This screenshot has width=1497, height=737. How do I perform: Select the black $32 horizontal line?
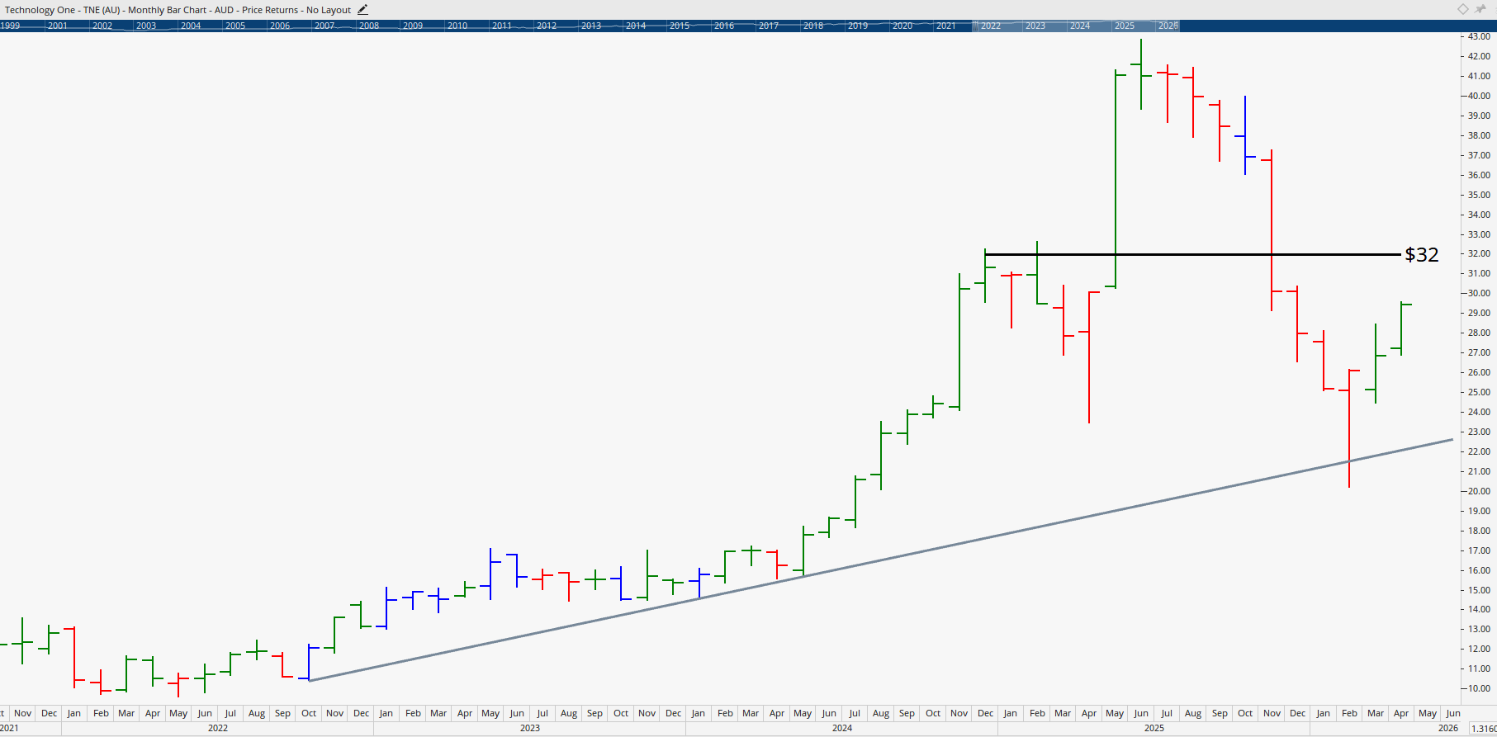(1193, 254)
